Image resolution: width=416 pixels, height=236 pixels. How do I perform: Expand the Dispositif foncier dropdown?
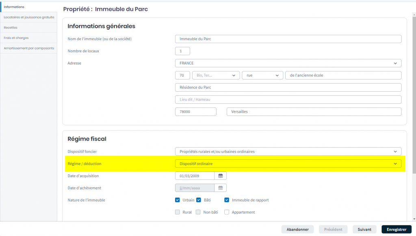pos(288,152)
